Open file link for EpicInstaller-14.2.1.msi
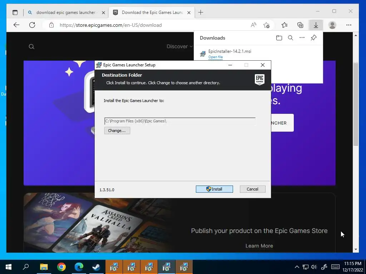 [x=216, y=57]
